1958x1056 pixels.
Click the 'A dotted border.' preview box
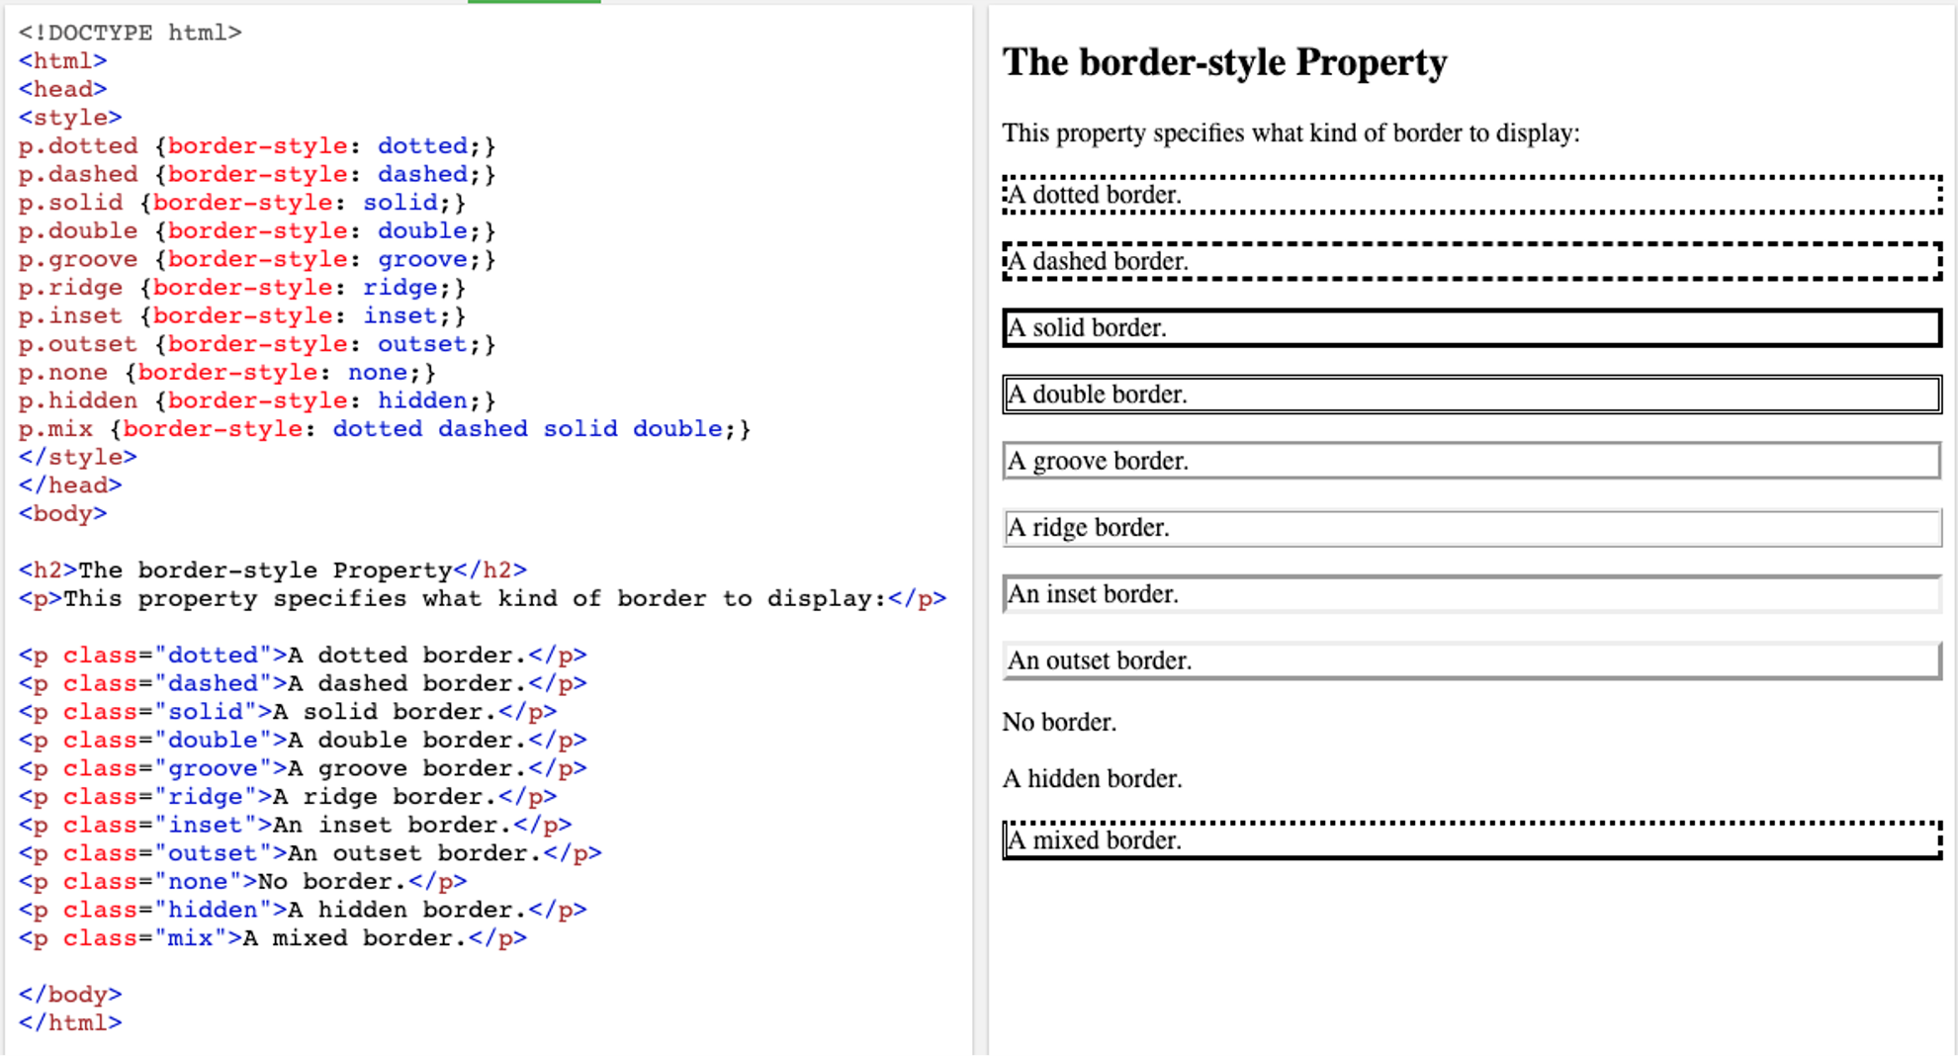click(1472, 195)
